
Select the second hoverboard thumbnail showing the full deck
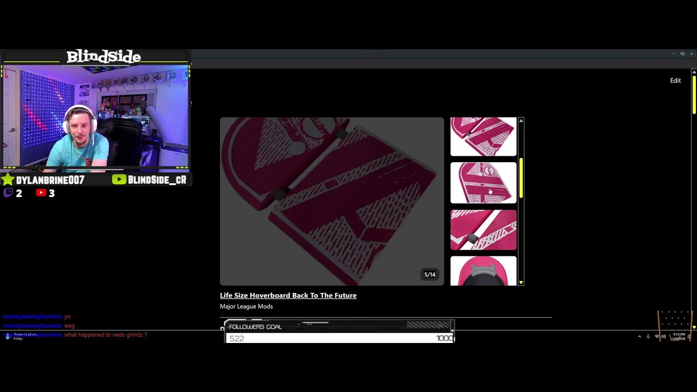(x=484, y=183)
